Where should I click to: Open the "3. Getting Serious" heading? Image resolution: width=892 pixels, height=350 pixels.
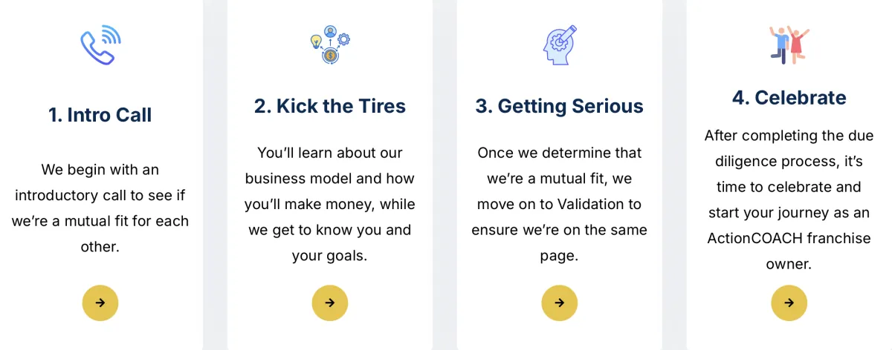point(559,106)
